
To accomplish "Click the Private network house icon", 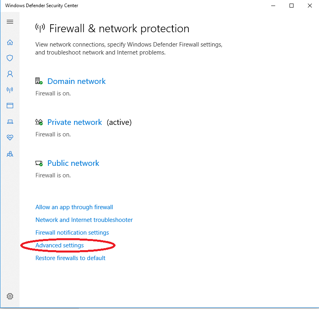I will point(39,122).
